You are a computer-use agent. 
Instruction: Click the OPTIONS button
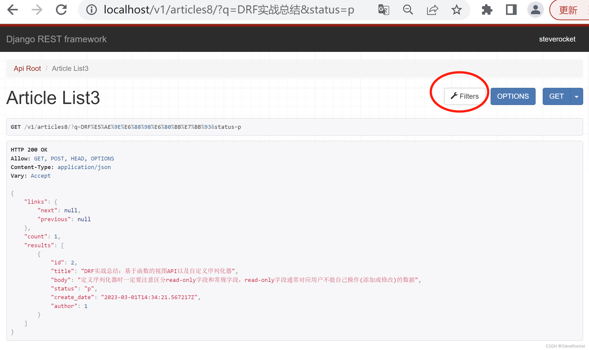[513, 96]
